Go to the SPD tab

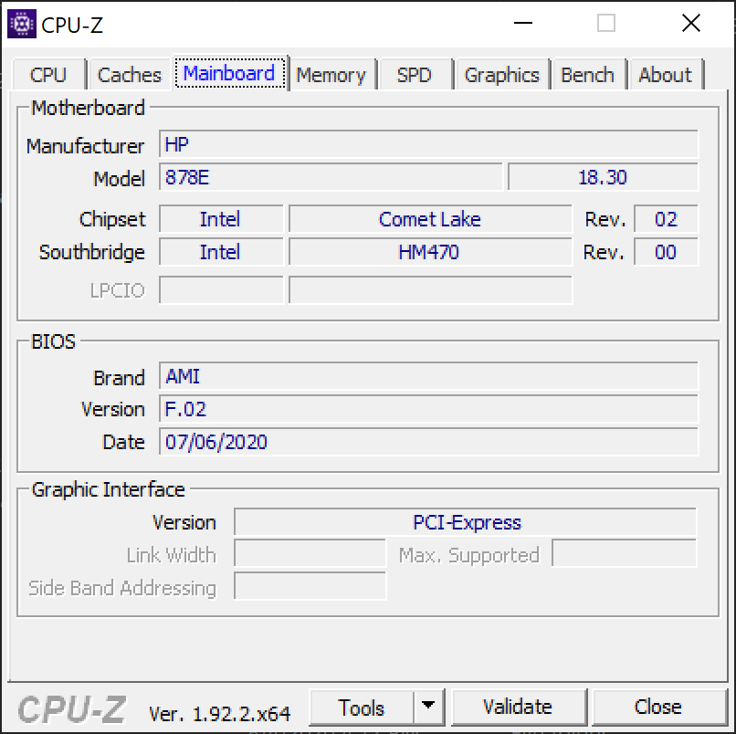(x=414, y=75)
